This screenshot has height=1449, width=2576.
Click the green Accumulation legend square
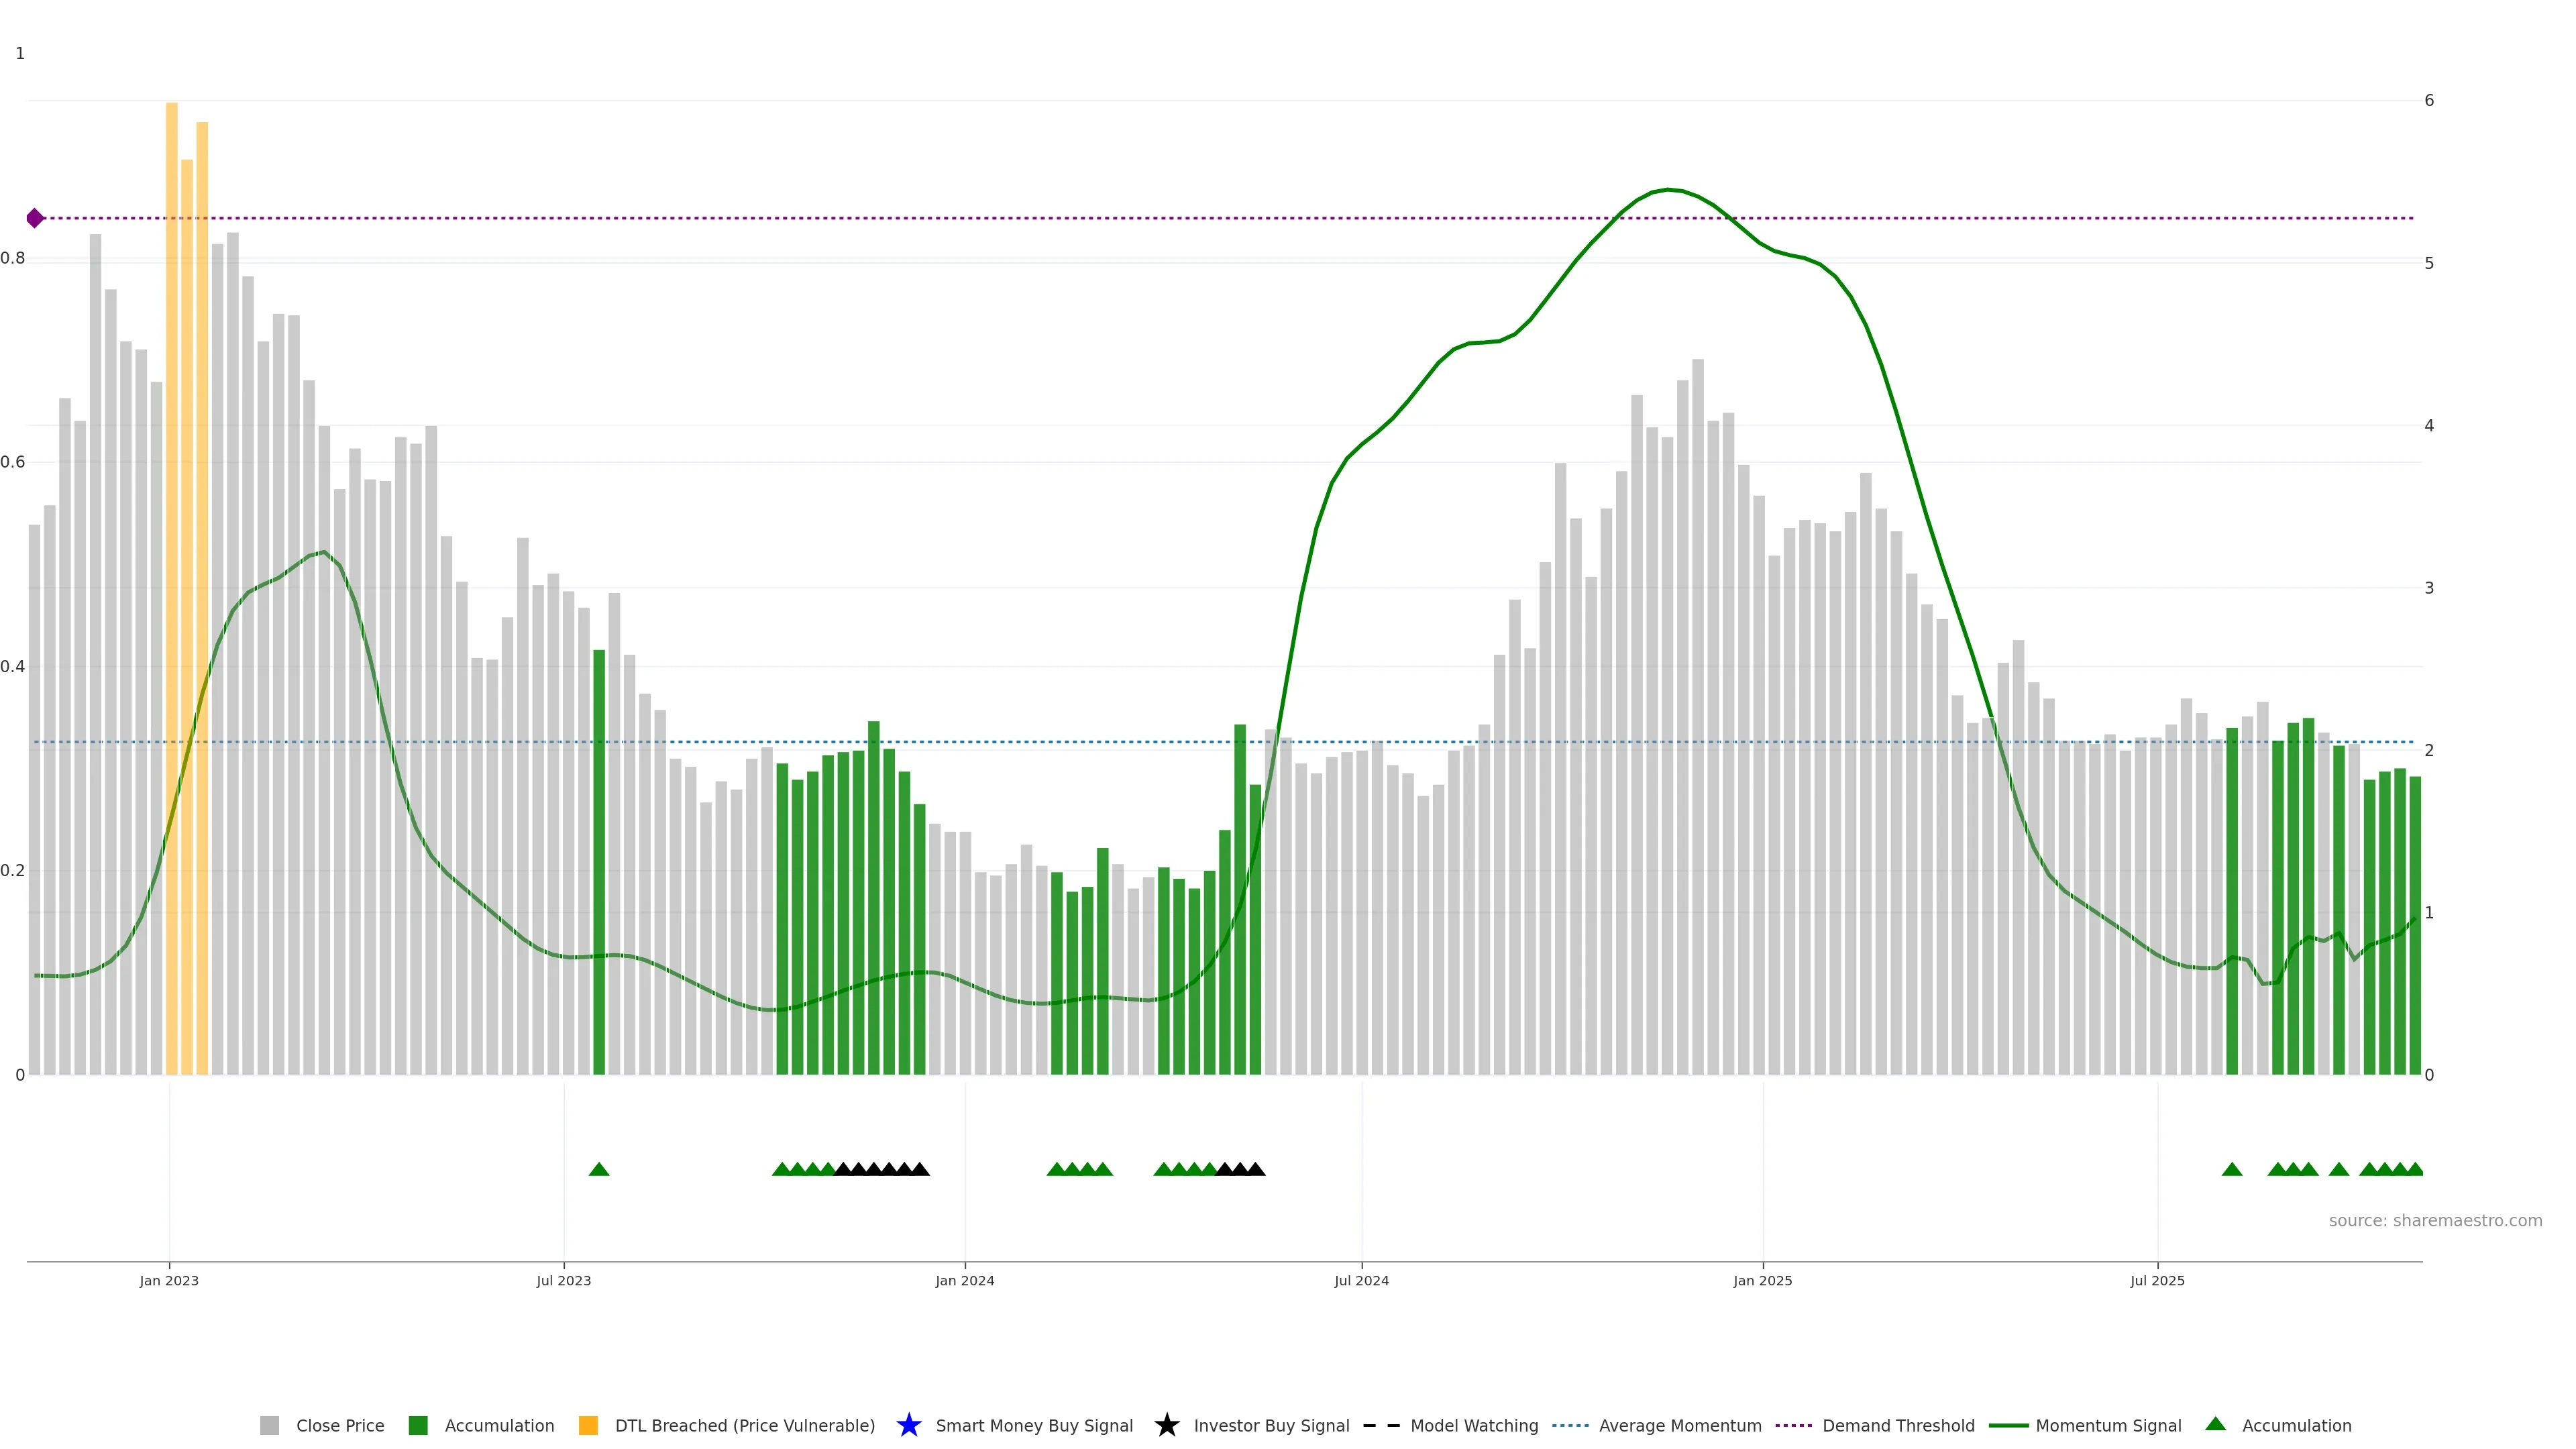pos(418,1425)
